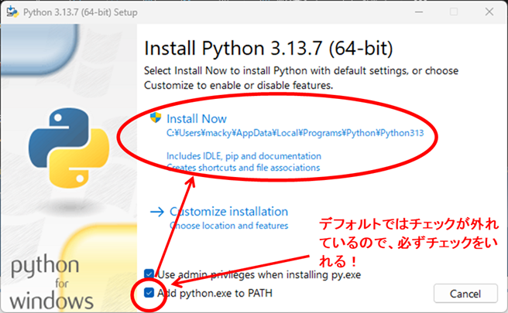This screenshot has width=508, height=313.
Task: Close the Python Setup window
Action: coord(489,12)
